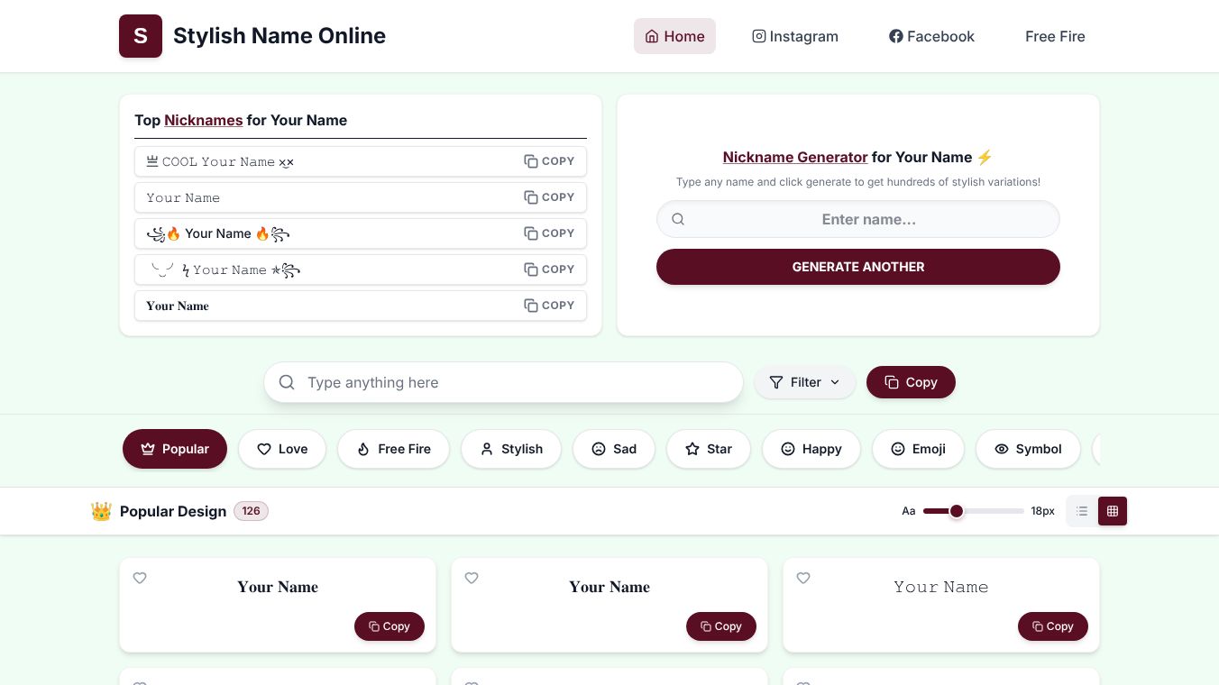
Task: Open the Facebook nav item
Action: pos(931,36)
